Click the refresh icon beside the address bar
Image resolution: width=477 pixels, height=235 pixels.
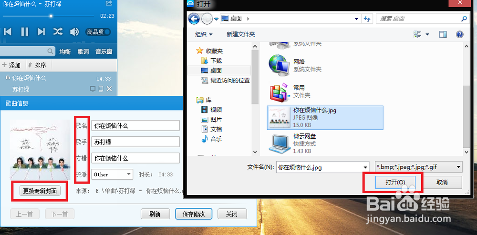(367, 19)
